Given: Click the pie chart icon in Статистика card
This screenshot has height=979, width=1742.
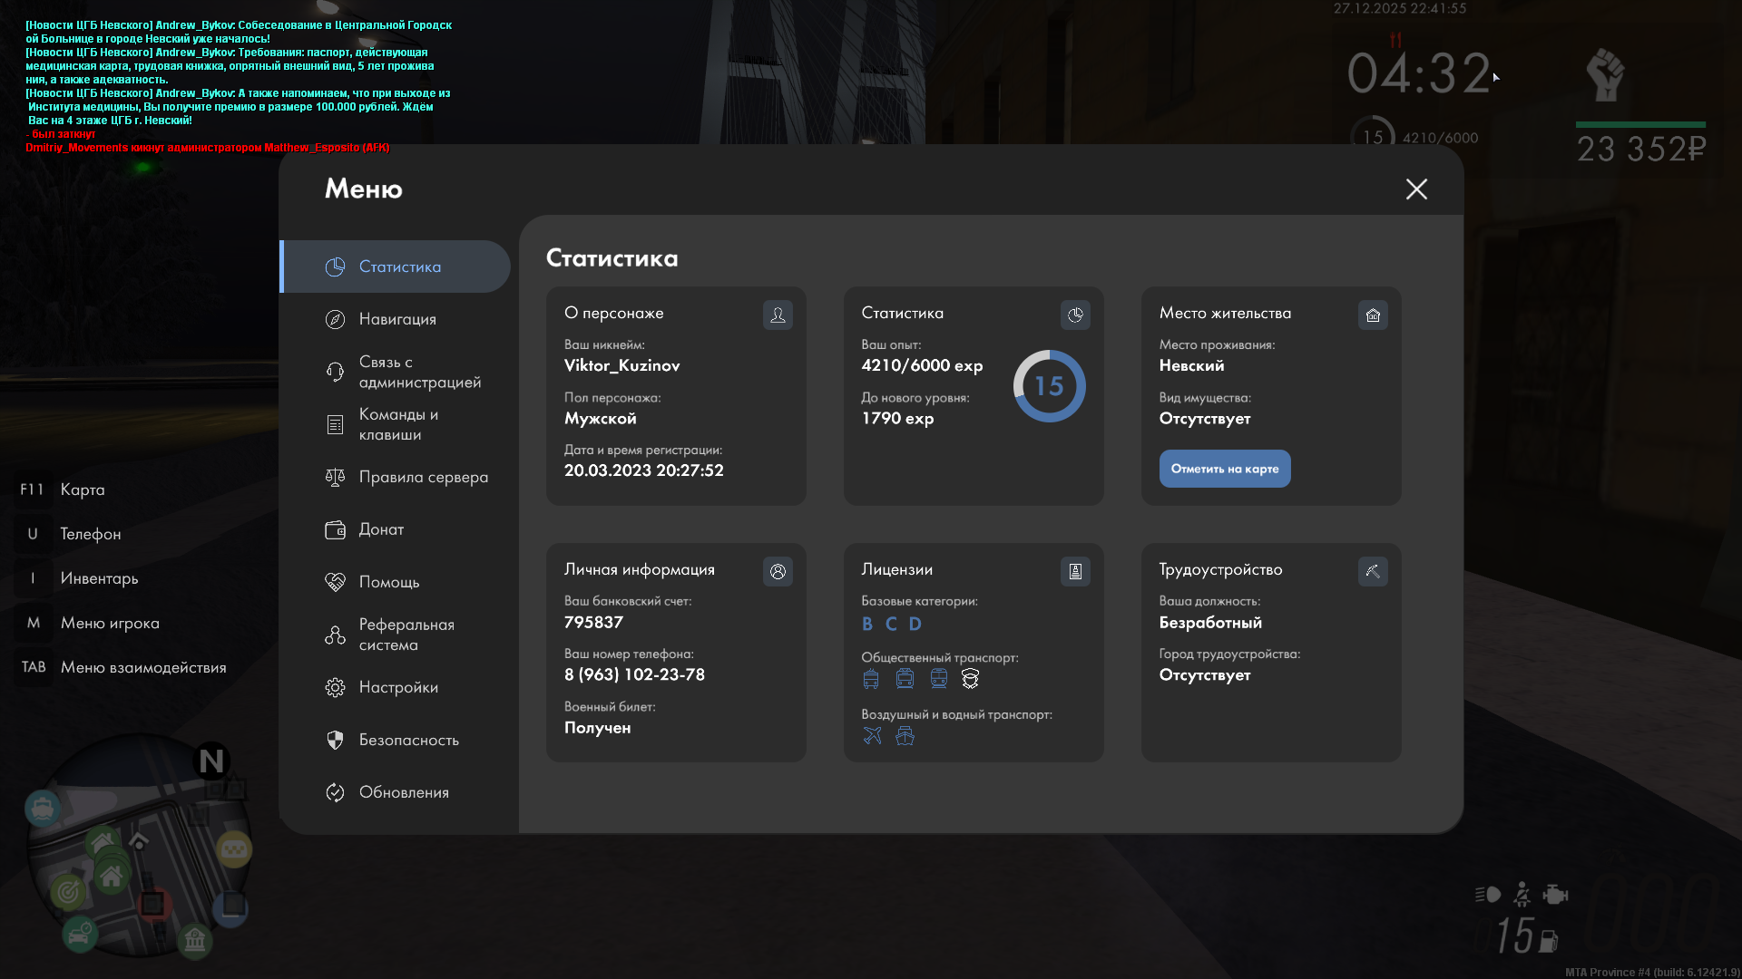Looking at the screenshot, I should tap(1075, 315).
